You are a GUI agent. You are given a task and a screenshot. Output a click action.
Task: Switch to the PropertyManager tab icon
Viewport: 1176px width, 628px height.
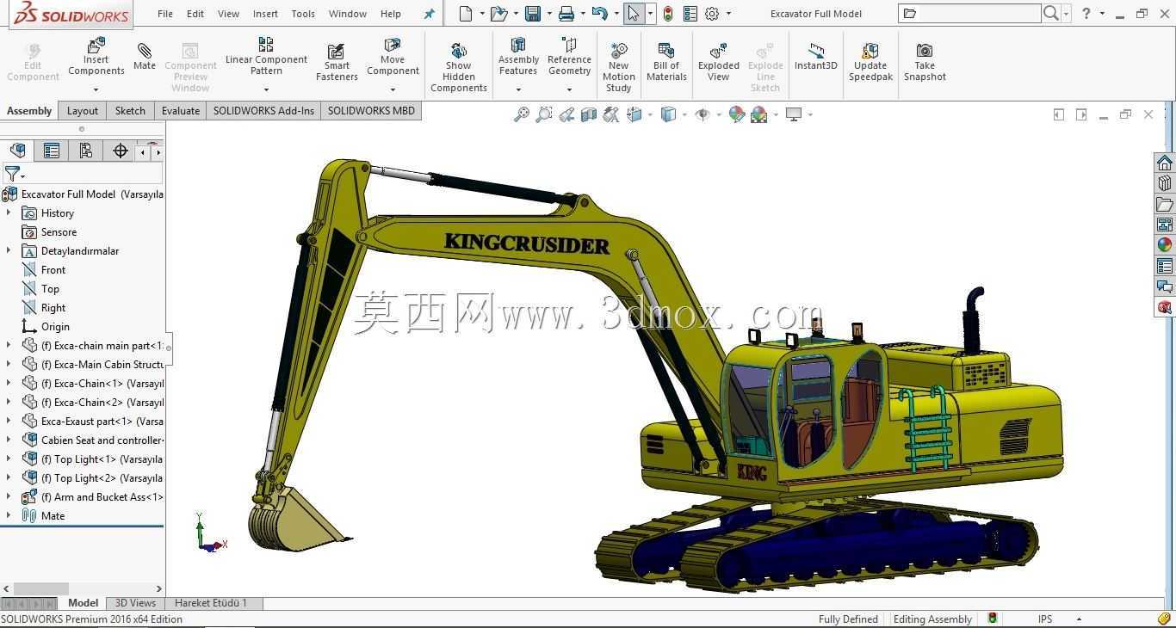[x=52, y=151]
